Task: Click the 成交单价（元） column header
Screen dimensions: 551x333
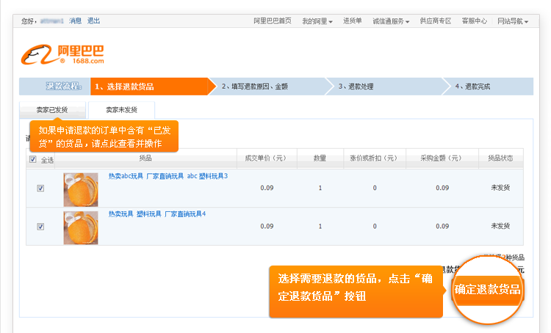Action: [x=267, y=158]
